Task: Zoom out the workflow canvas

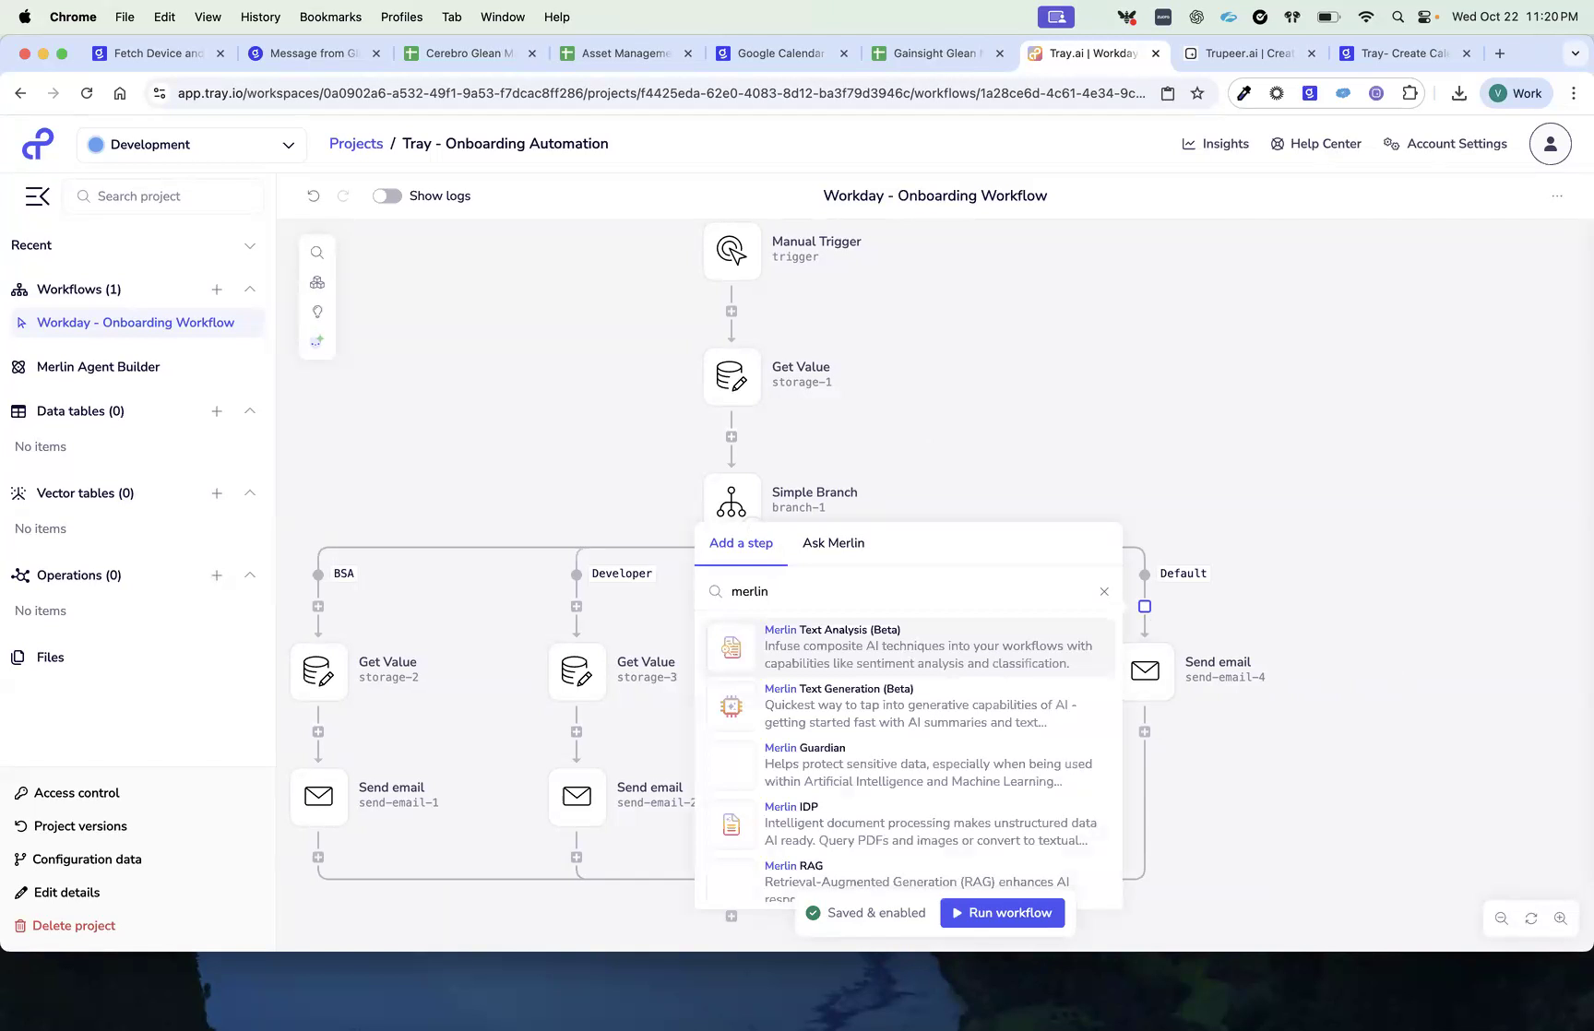Action: 1501,918
